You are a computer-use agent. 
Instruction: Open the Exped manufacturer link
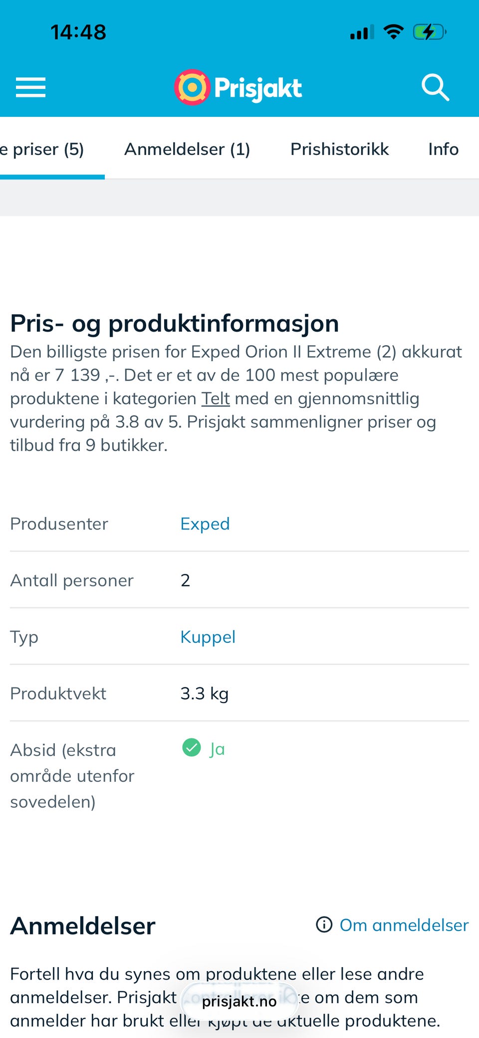(x=205, y=523)
